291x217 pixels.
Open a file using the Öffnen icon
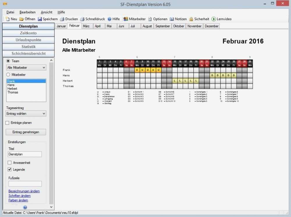point(26,19)
